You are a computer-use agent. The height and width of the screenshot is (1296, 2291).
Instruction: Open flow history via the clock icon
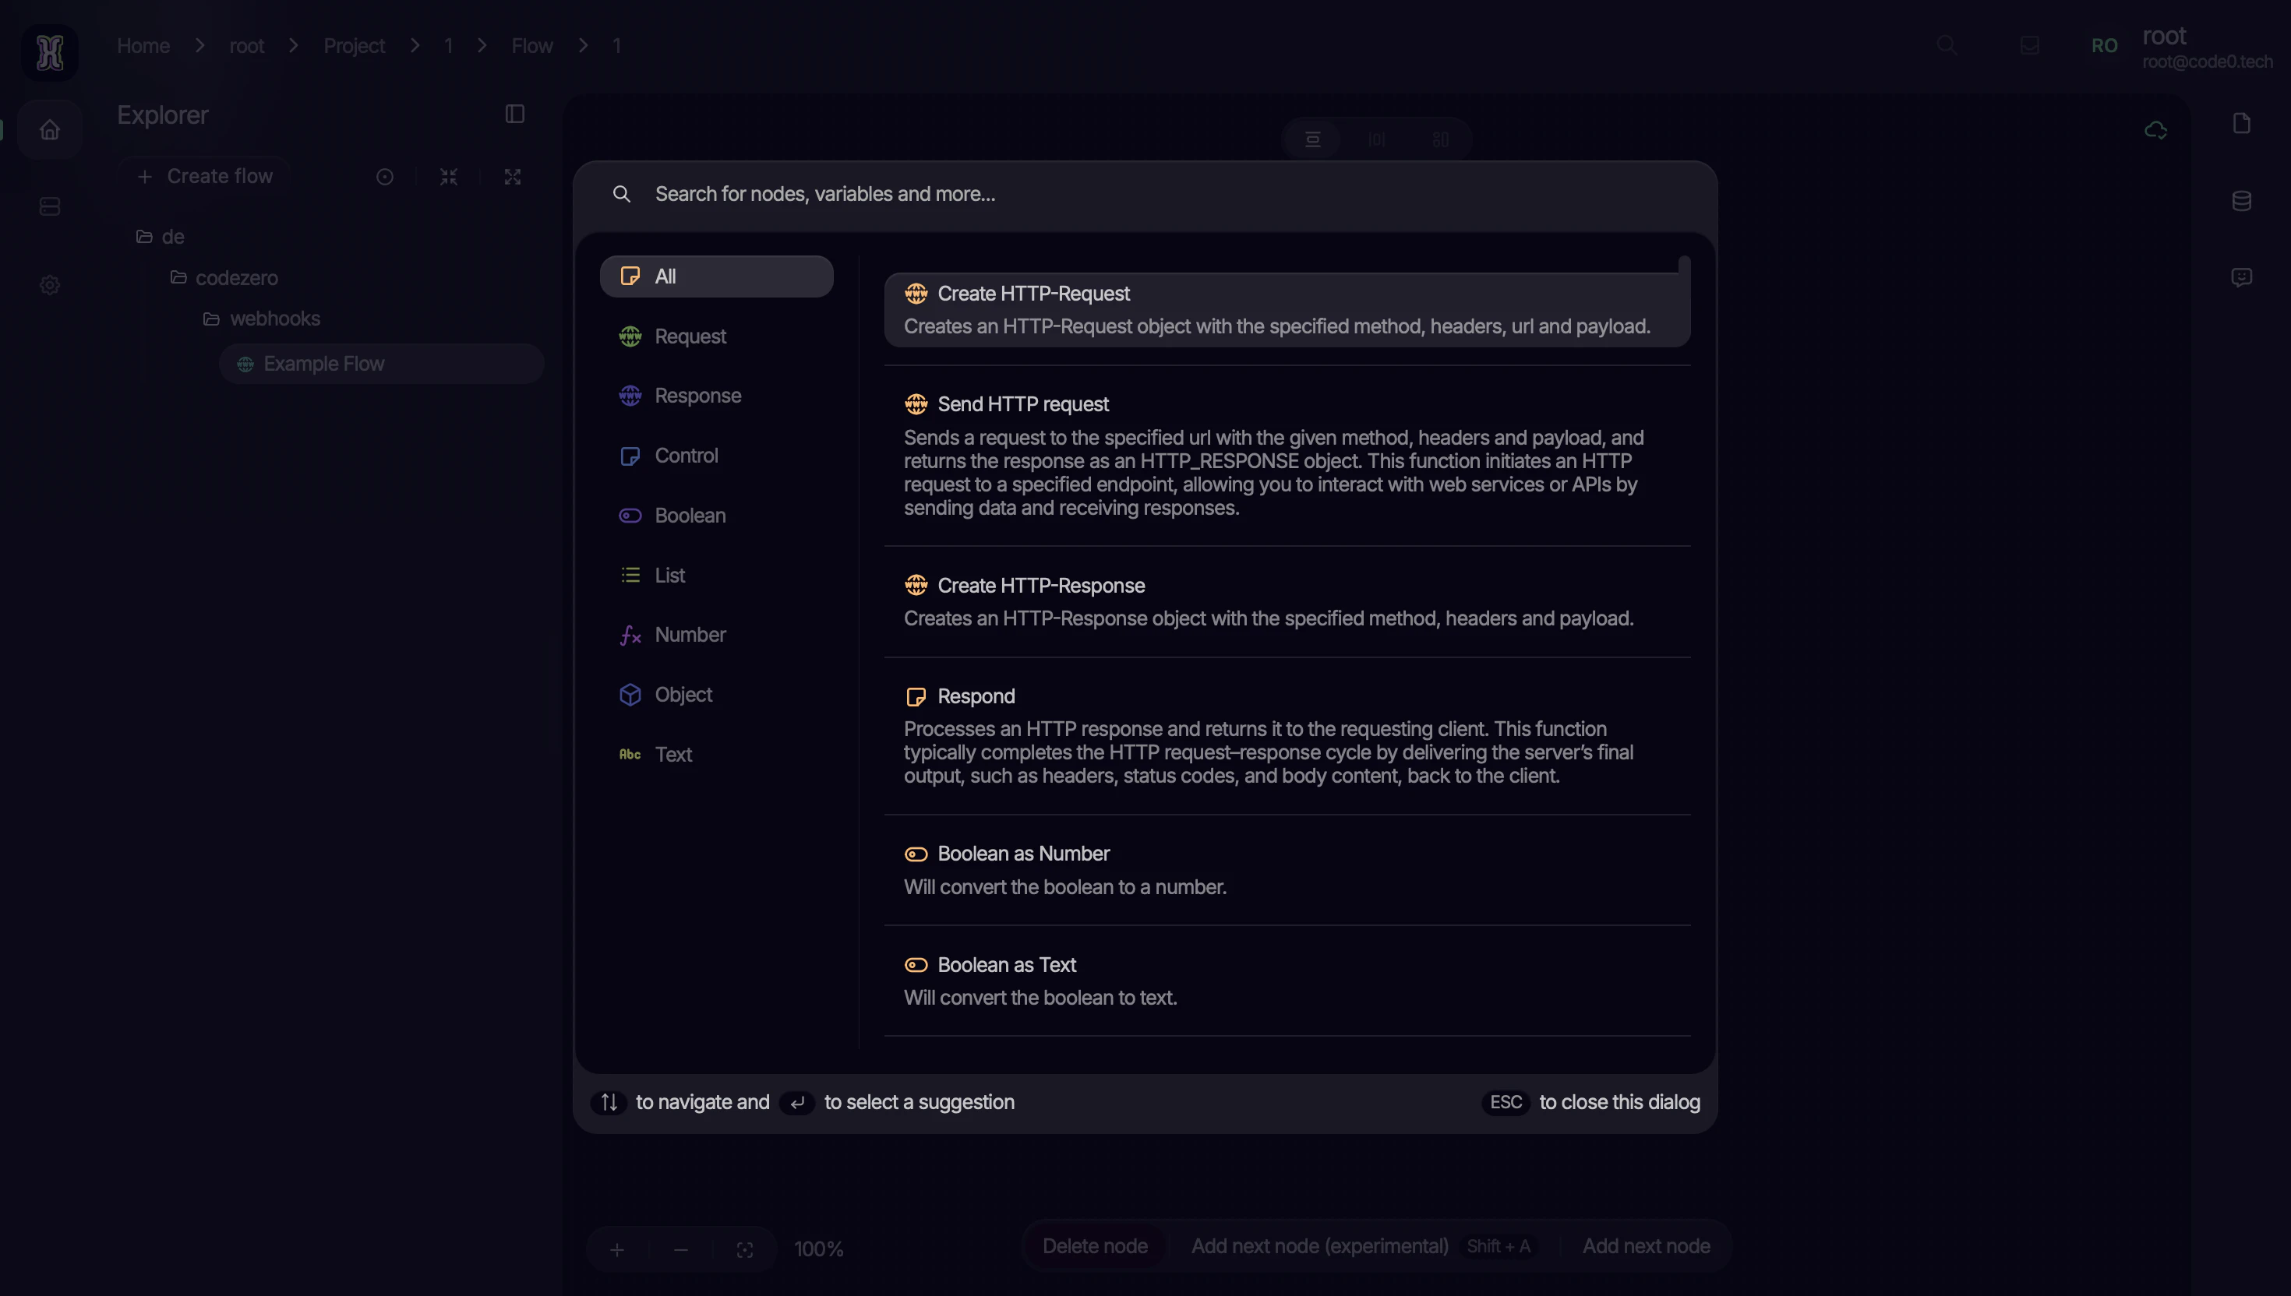coord(385,176)
